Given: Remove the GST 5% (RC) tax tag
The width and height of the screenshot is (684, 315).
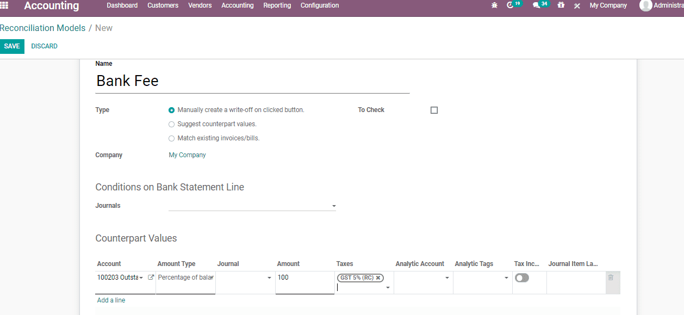Looking at the screenshot, I should pyautogui.click(x=378, y=277).
